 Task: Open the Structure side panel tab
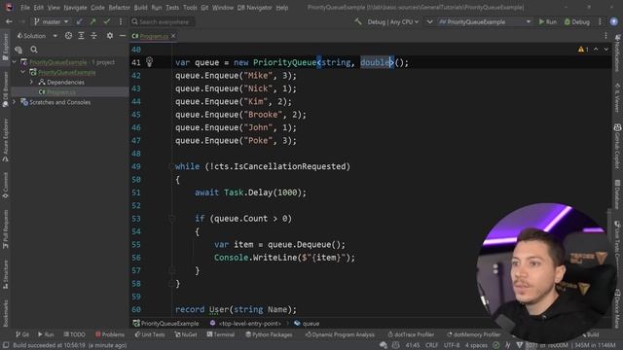click(x=5, y=274)
